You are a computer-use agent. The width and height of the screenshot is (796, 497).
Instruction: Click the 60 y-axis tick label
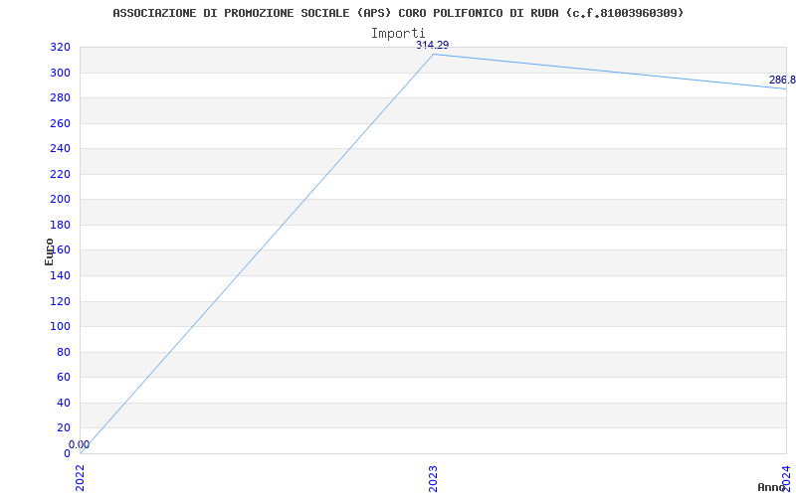point(64,378)
